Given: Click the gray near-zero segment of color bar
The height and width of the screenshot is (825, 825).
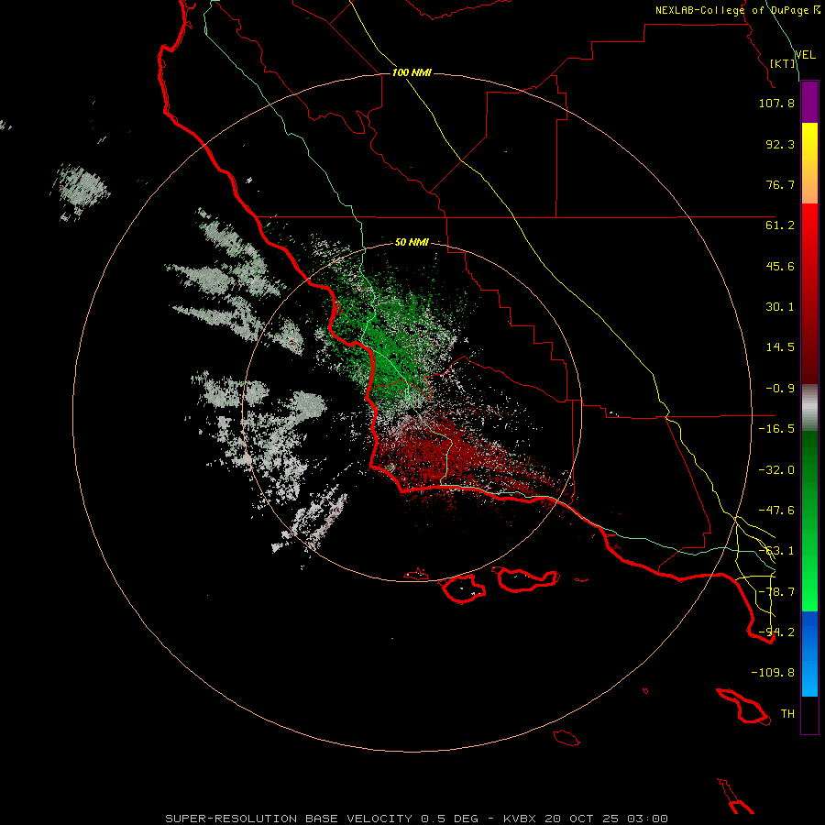Looking at the screenshot, I should [809, 408].
